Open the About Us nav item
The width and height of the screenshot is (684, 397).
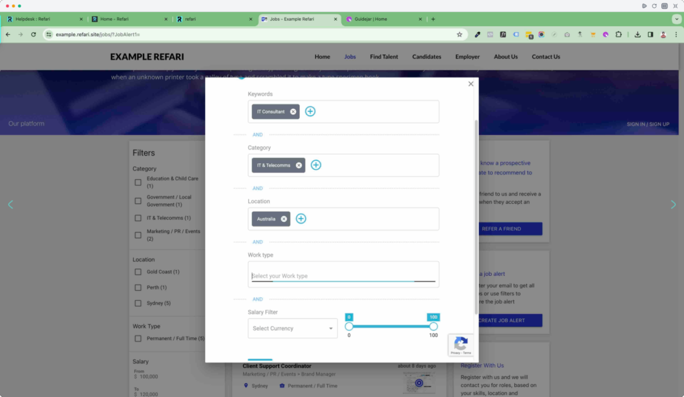506,57
